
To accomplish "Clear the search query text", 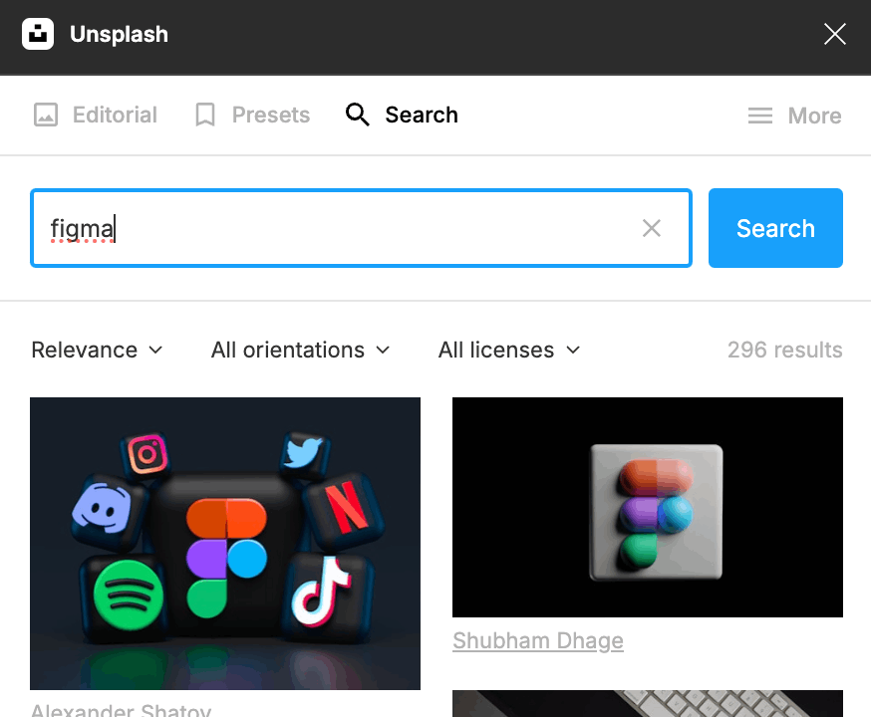I will (x=651, y=228).
